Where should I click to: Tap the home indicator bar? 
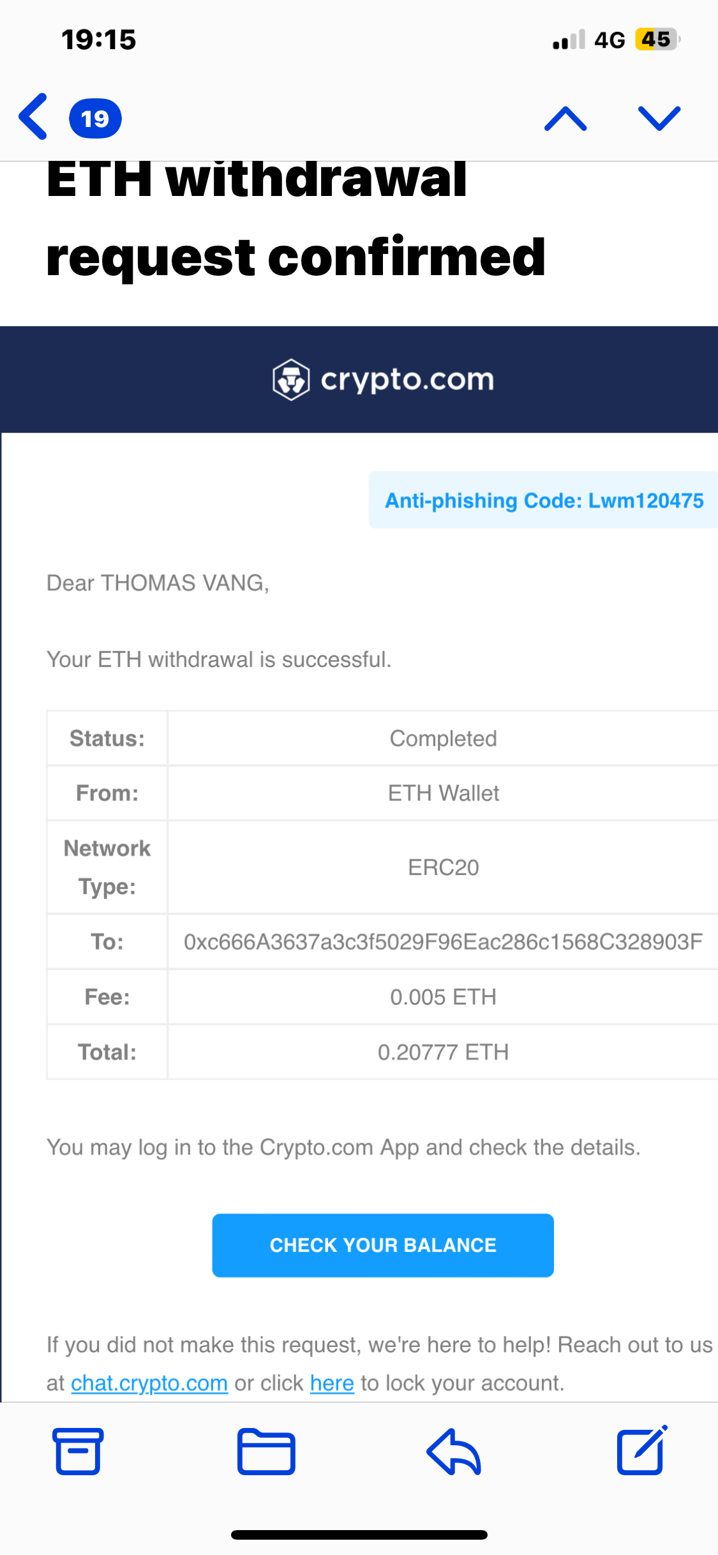[x=359, y=1535]
